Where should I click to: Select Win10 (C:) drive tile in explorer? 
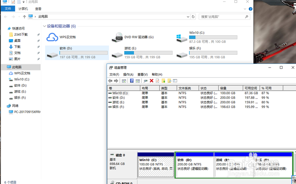point(207,37)
